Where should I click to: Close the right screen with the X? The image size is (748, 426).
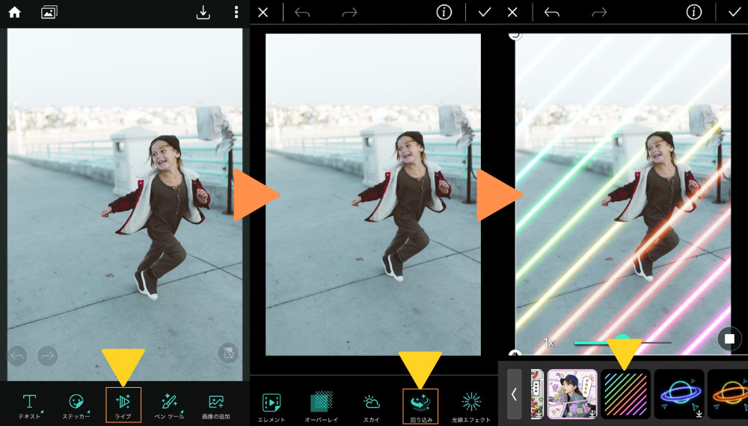tap(512, 13)
